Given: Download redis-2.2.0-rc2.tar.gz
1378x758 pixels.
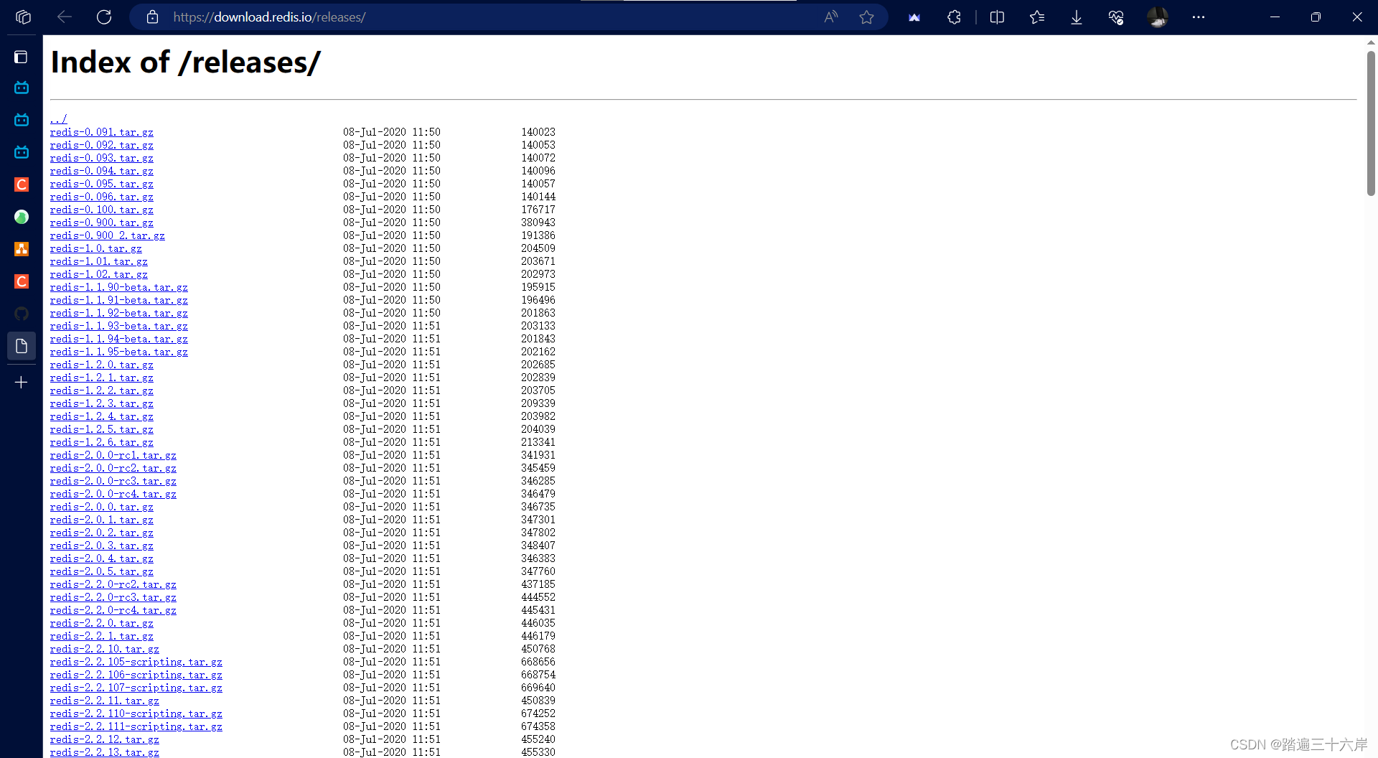Looking at the screenshot, I should (113, 584).
